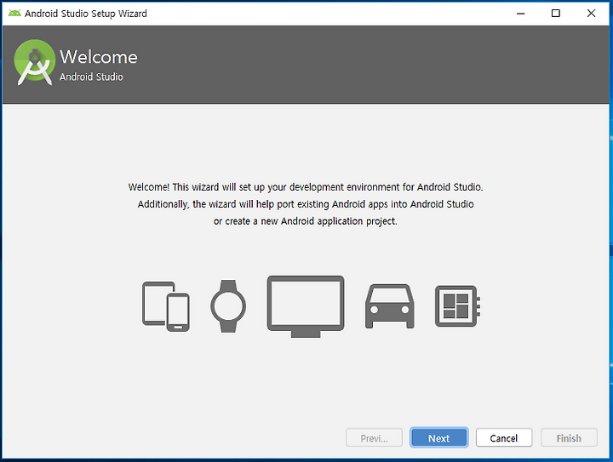Minimize the Setup Wizard window
Image resolution: width=613 pixels, height=462 pixels.
click(521, 14)
